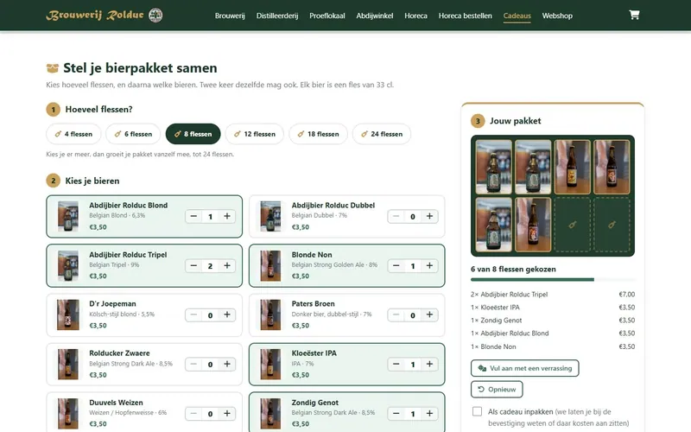Click the Brouwerij Rolduc logo
This screenshot has width=691, height=432.
(105, 15)
